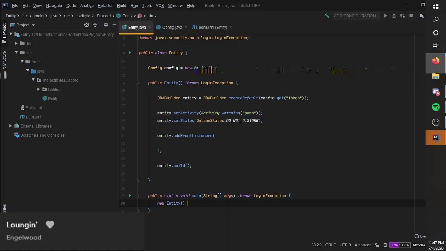Expand External Libraries node
The height and width of the screenshot is (251, 446).
(x=11, y=126)
